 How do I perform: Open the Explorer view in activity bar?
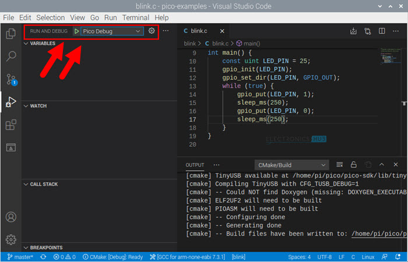pos(10,34)
